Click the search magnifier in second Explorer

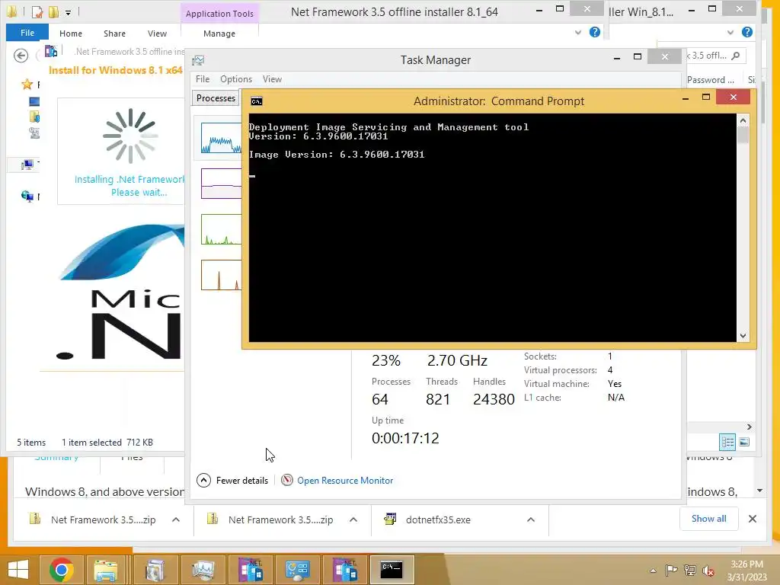(736, 55)
